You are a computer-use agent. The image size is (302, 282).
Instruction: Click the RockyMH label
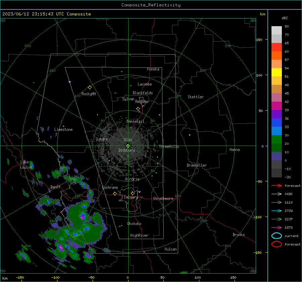tap(89, 94)
